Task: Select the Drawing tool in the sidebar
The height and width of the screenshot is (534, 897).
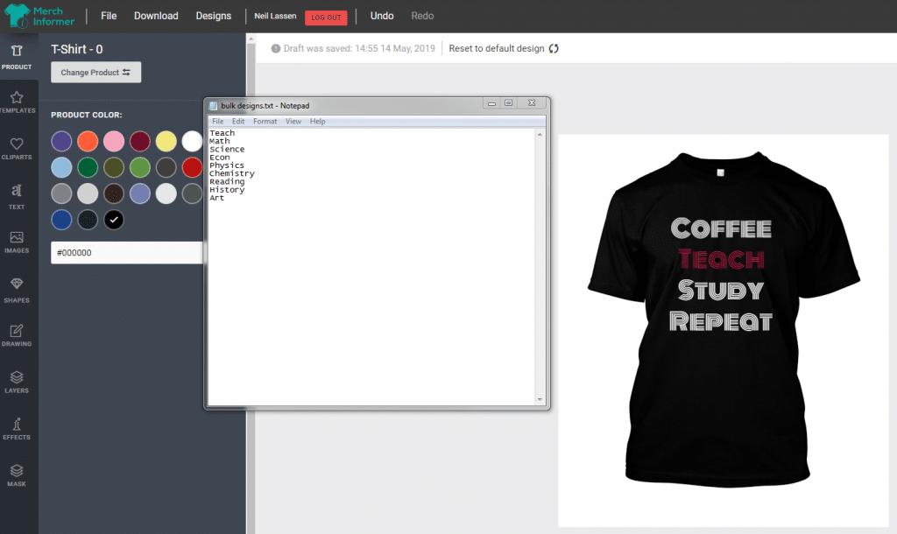Action: [x=17, y=335]
